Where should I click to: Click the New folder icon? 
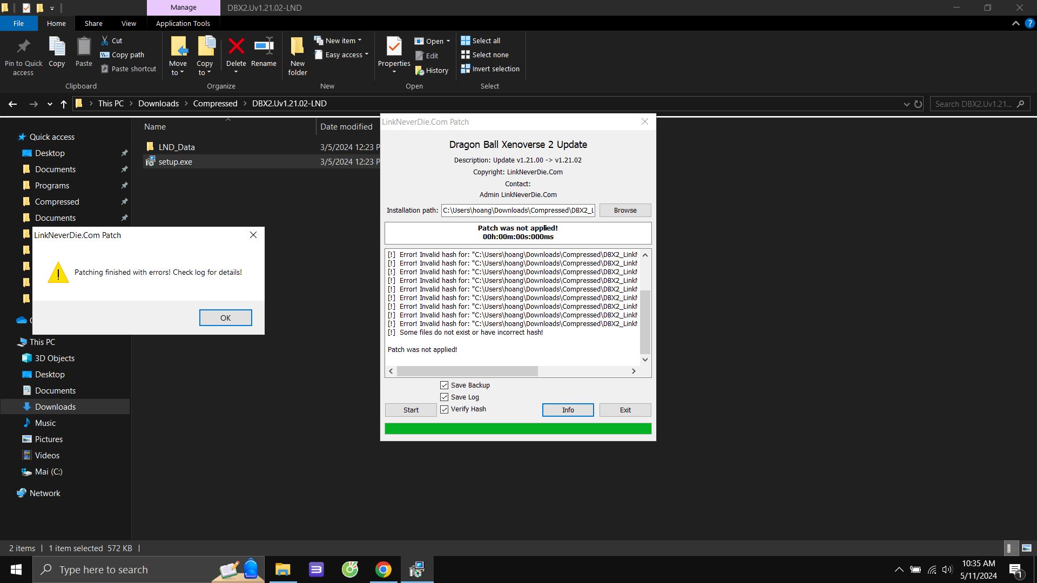[297, 48]
